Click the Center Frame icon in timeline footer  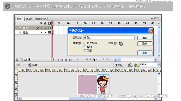pos(53,60)
